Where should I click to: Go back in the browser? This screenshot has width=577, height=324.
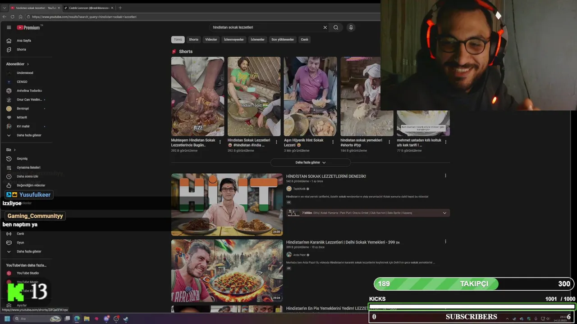coord(5,17)
